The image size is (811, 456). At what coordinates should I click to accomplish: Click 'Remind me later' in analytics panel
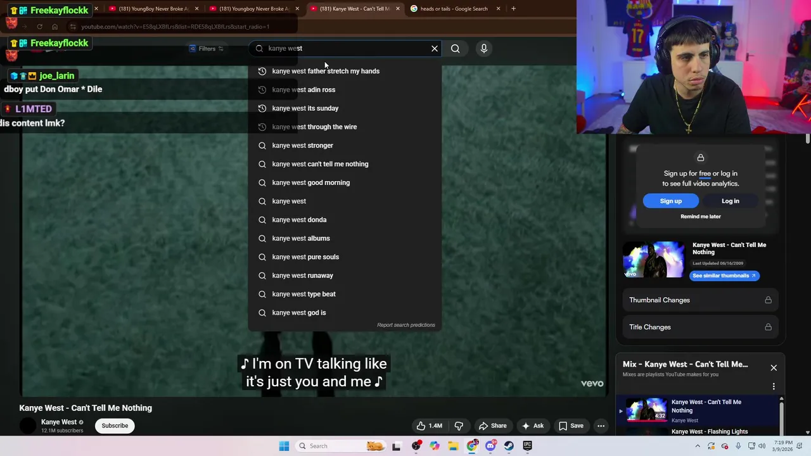700,217
